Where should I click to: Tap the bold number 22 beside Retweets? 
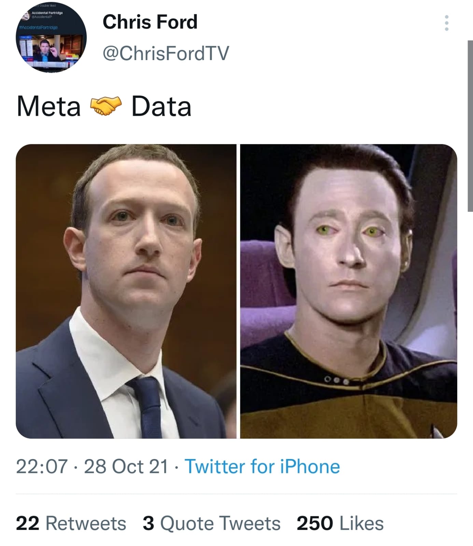click(x=27, y=523)
